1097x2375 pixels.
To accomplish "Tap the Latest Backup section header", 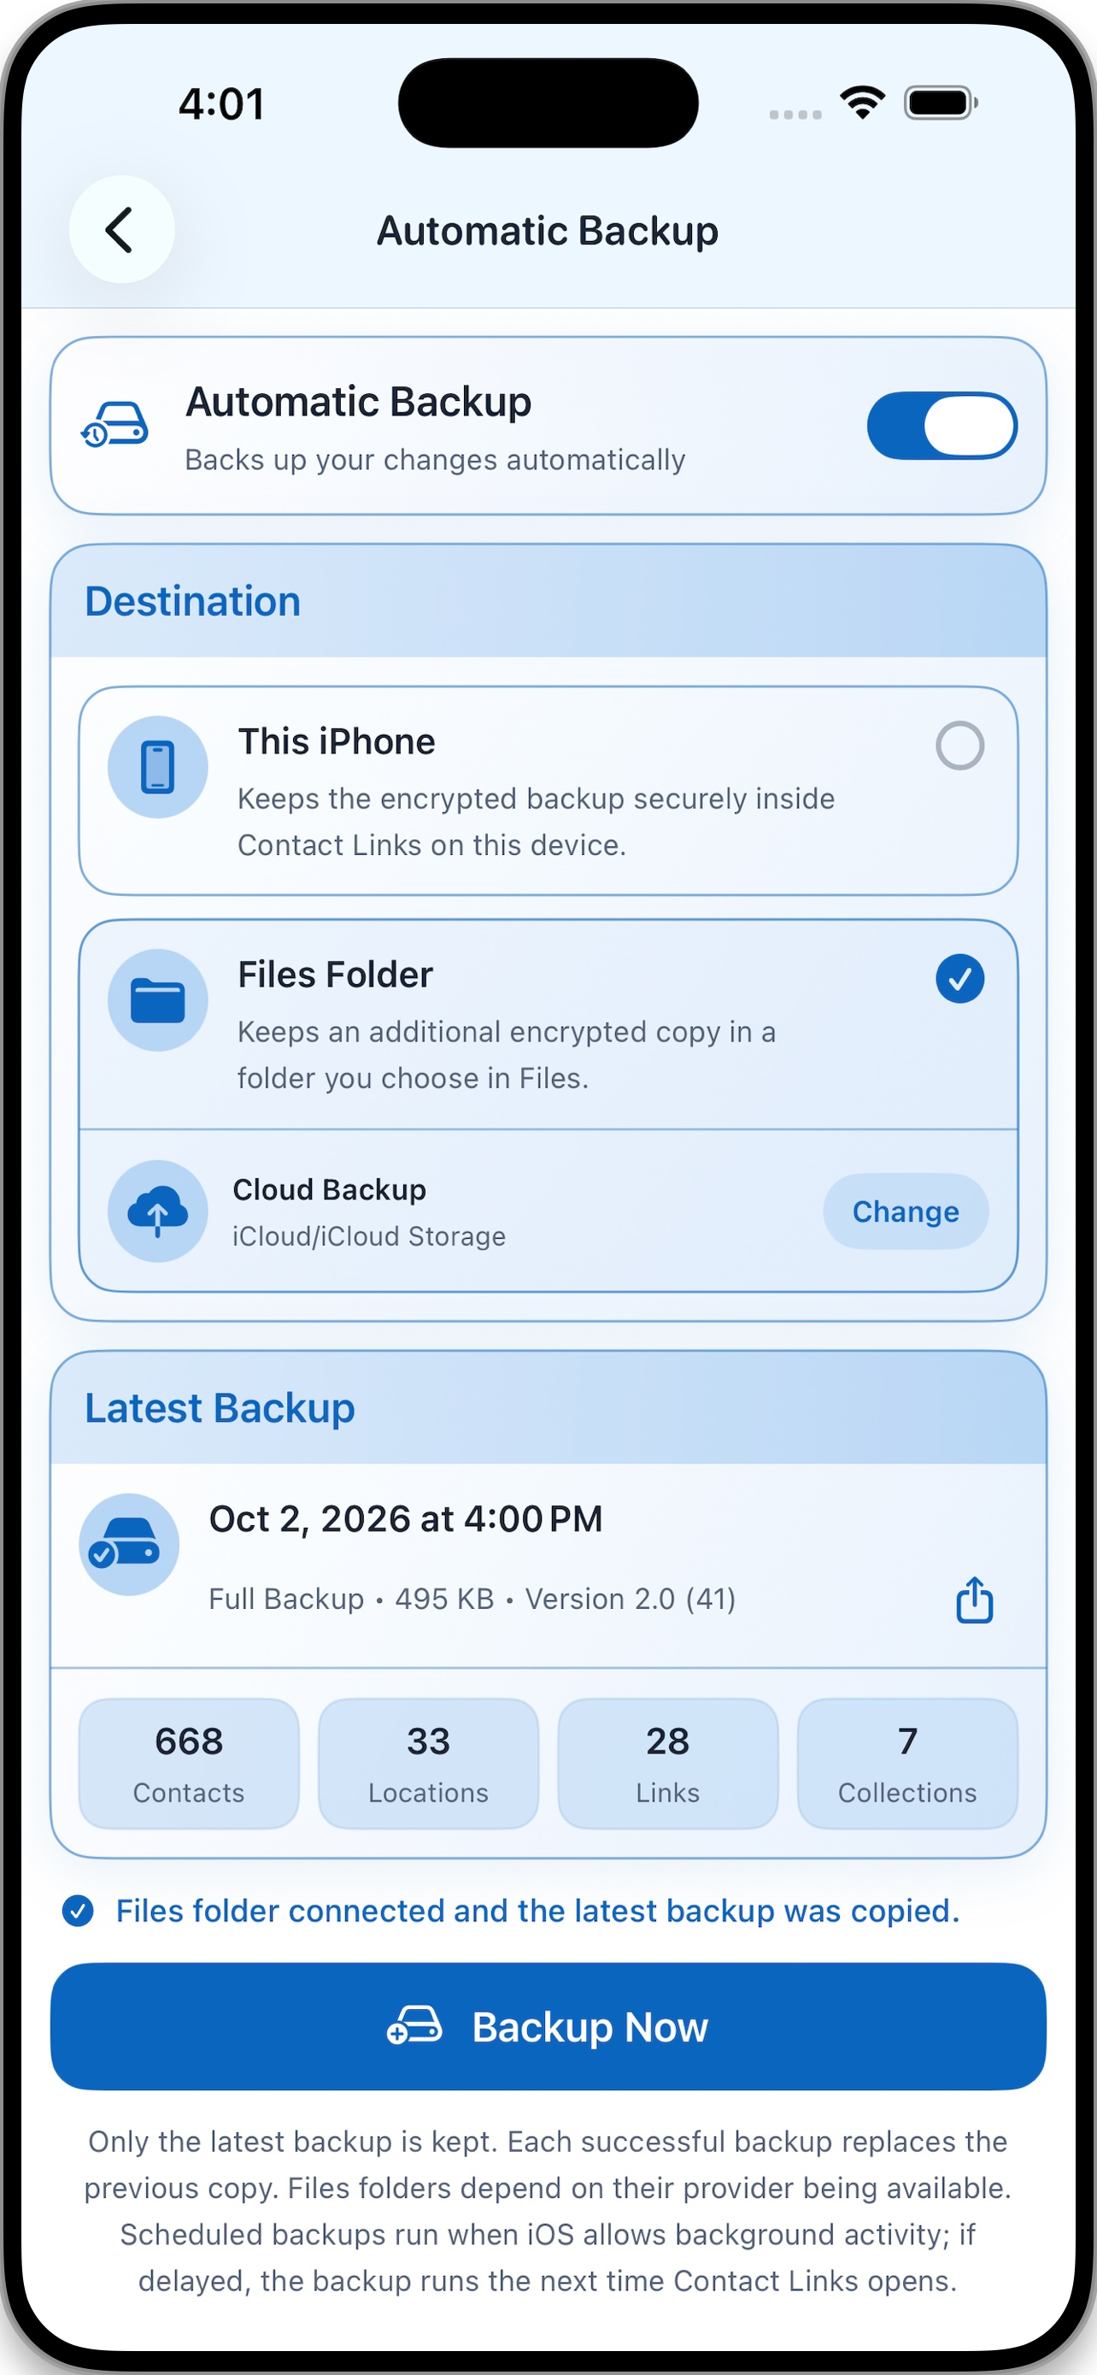I will click(x=548, y=1408).
